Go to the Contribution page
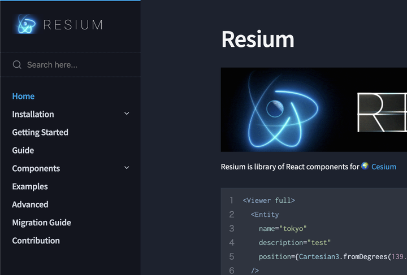 pos(36,241)
